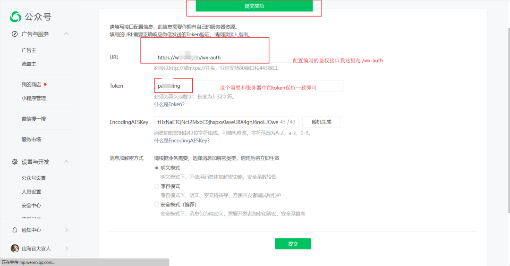
Task: Open 人员设置 in the sidebar
Action: click(31, 191)
